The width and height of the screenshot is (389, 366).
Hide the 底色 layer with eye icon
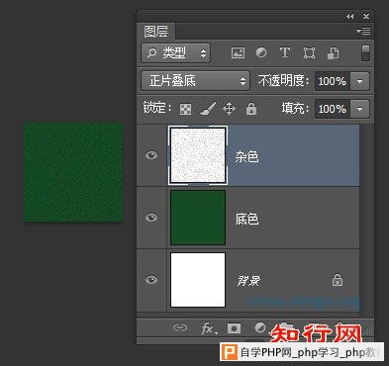point(151,218)
